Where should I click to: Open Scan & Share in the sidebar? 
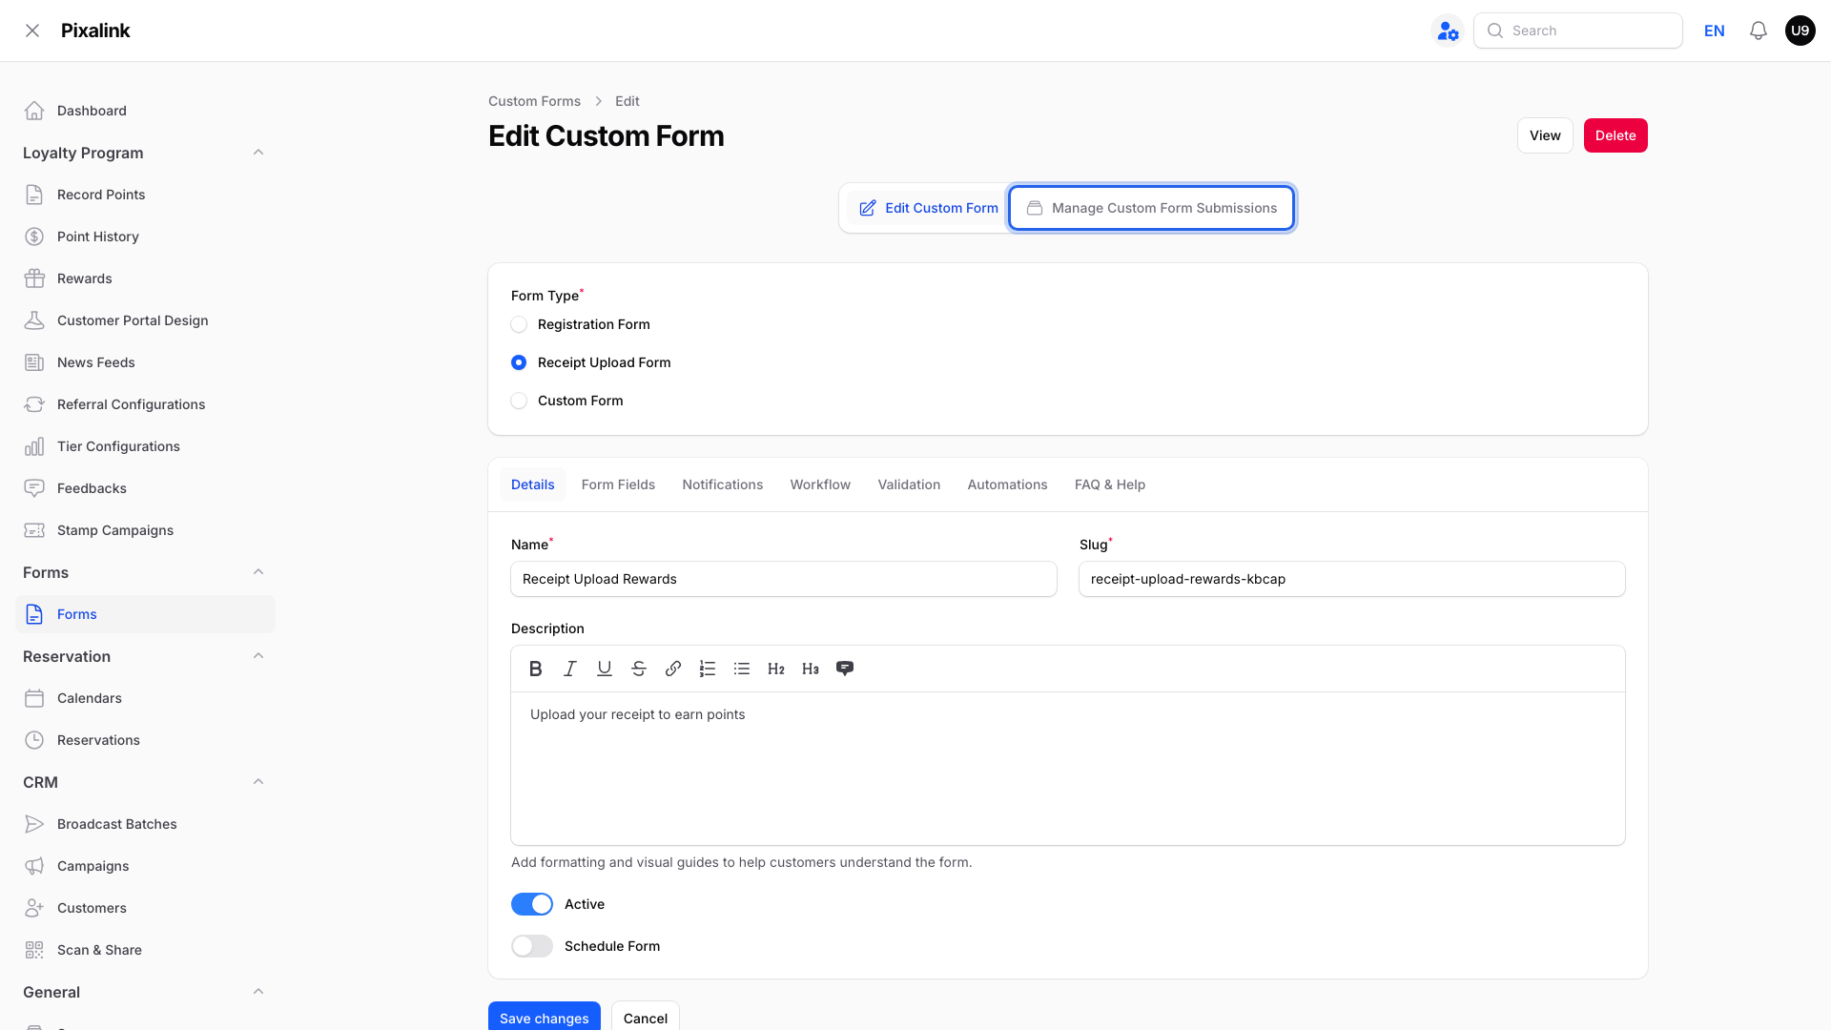click(145, 950)
